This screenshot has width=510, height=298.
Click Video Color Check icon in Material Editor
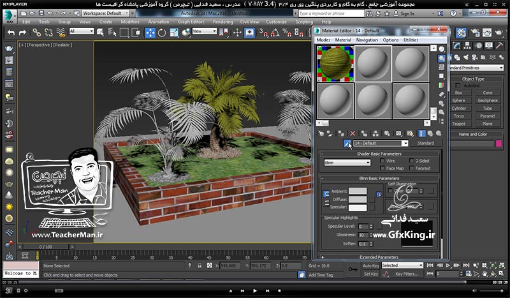point(441,85)
